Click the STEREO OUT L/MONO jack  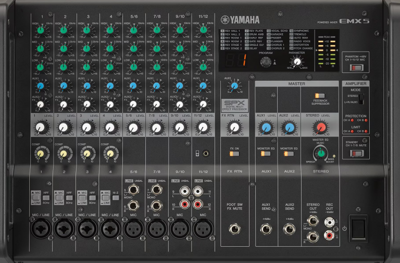(x=313, y=221)
